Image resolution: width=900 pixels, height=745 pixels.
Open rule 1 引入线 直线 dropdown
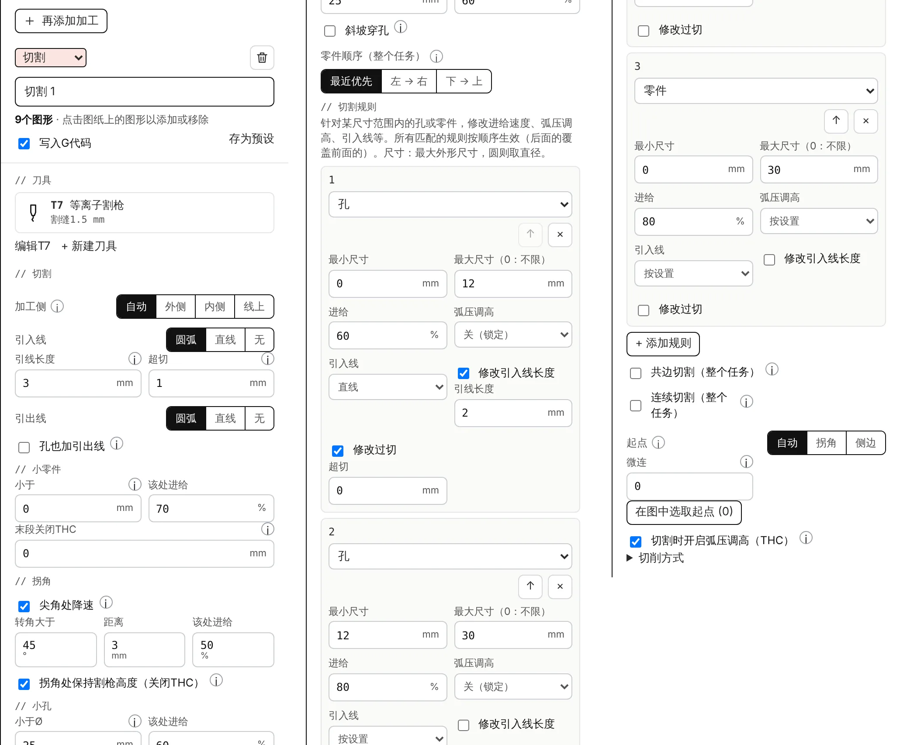(388, 387)
